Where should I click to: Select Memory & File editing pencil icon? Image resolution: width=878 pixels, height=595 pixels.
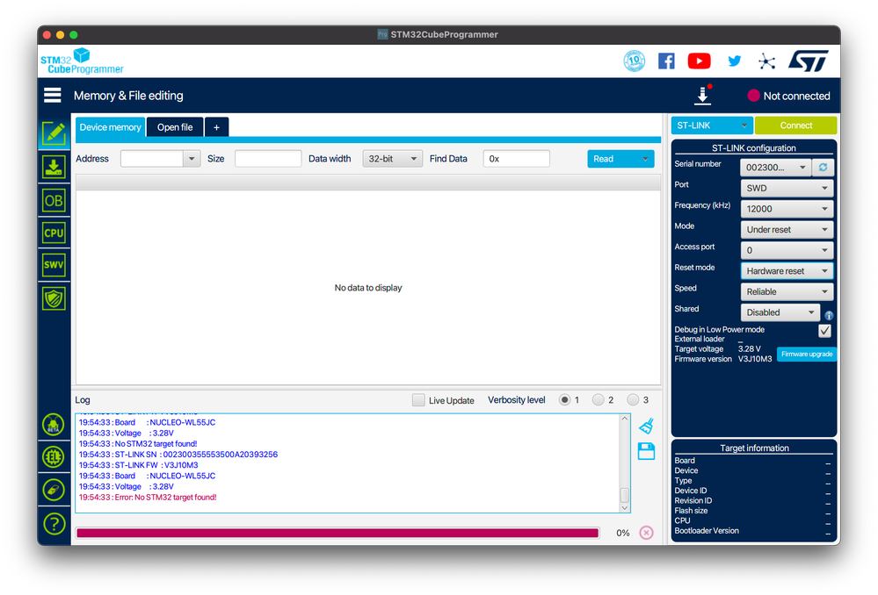tap(54, 133)
